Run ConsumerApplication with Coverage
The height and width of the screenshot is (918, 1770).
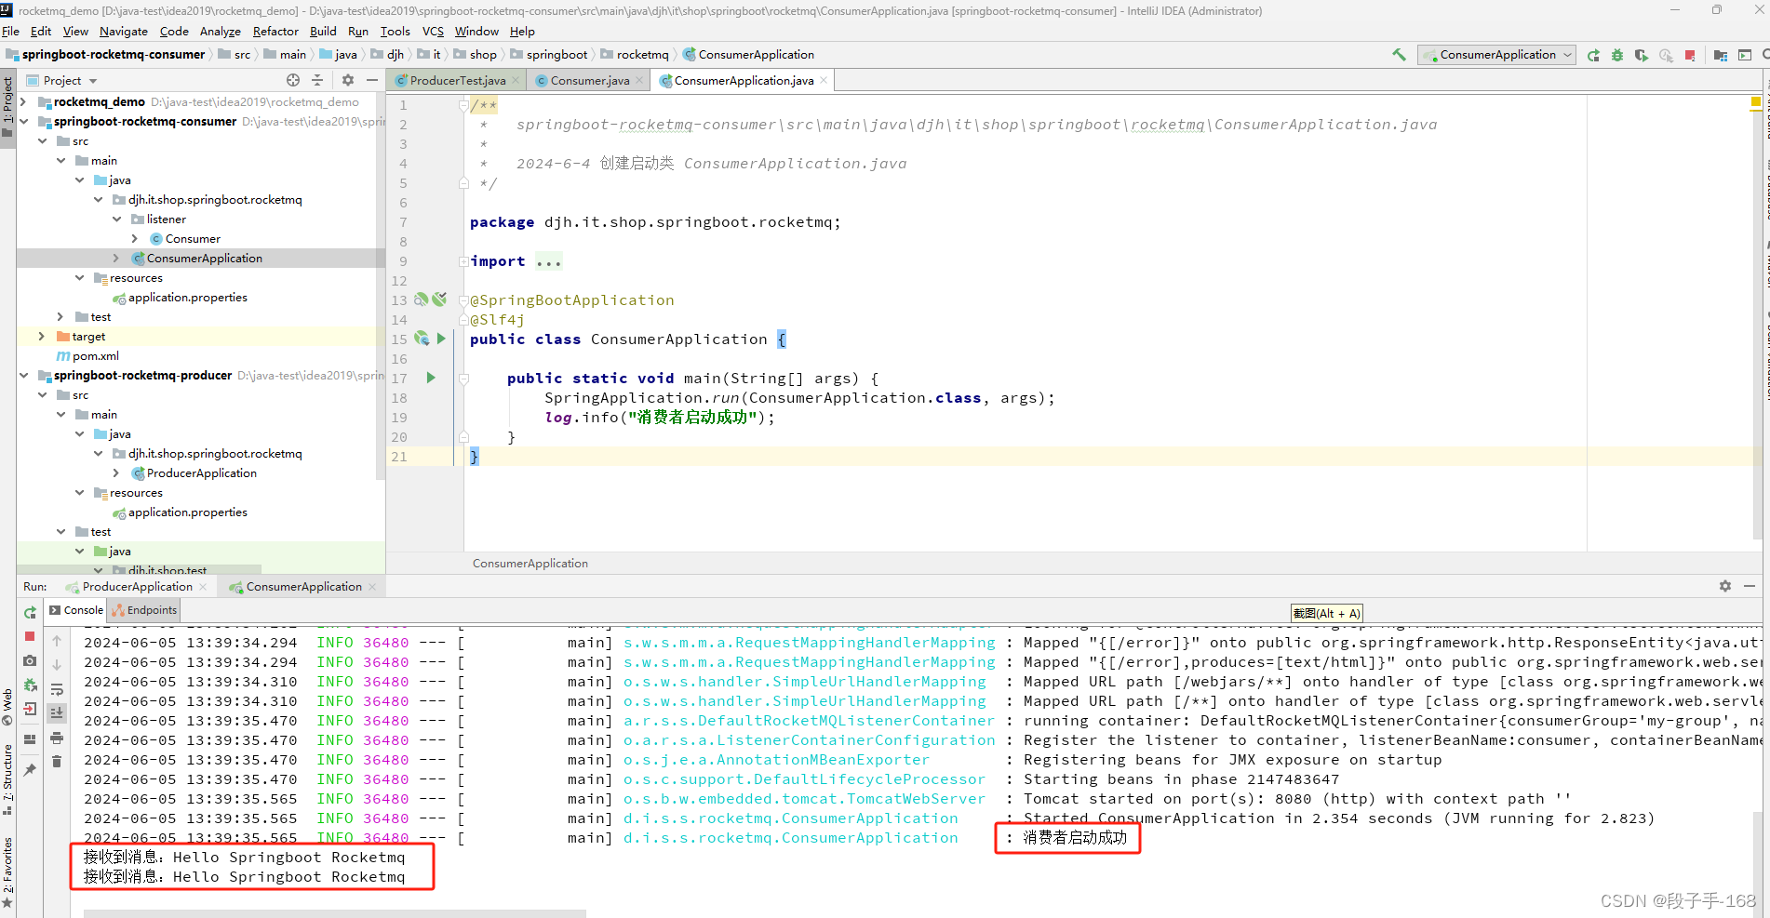(1642, 55)
